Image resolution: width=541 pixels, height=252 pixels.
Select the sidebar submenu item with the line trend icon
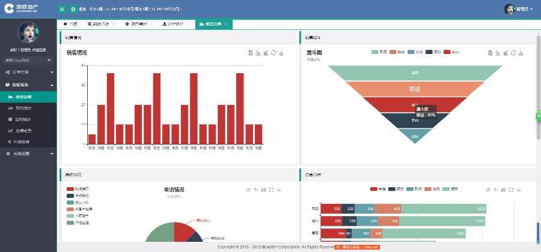[x=28, y=131]
